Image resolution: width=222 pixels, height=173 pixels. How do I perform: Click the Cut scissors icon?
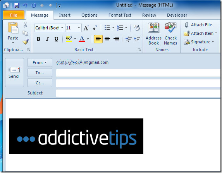(25, 25)
